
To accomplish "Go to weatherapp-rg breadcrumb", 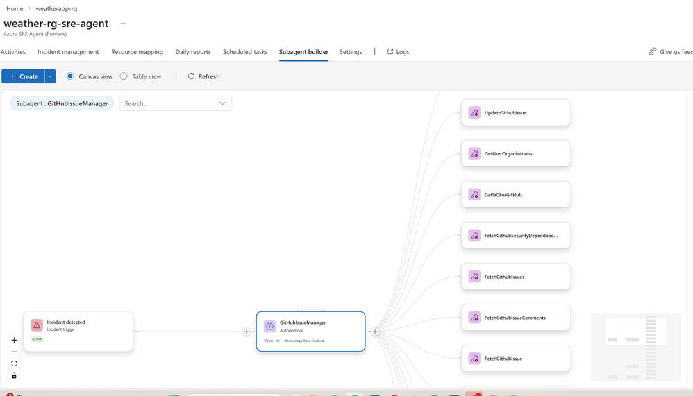I will [56, 8].
